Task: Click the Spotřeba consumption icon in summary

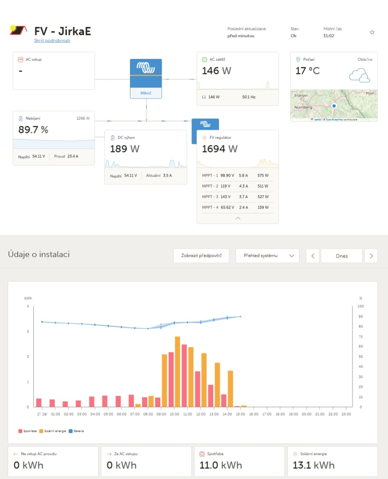Action: click(202, 454)
